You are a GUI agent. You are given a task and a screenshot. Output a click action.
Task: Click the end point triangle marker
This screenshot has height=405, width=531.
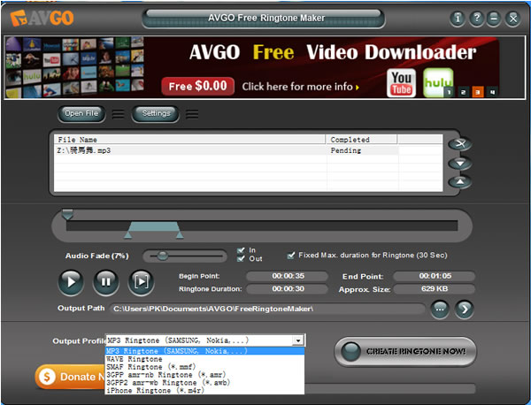(180, 235)
